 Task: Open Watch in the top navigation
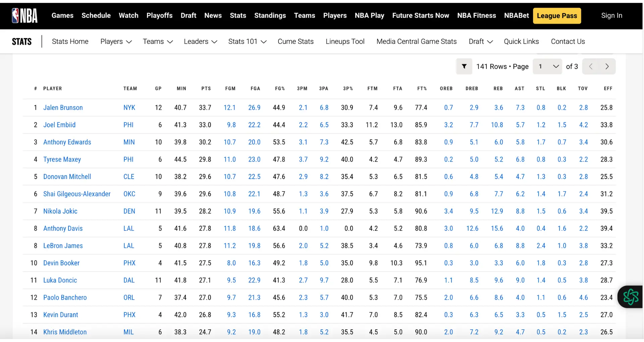pyautogui.click(x=128, y=15)
